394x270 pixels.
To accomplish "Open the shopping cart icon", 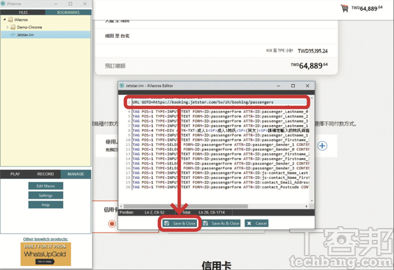I will 345,9.
